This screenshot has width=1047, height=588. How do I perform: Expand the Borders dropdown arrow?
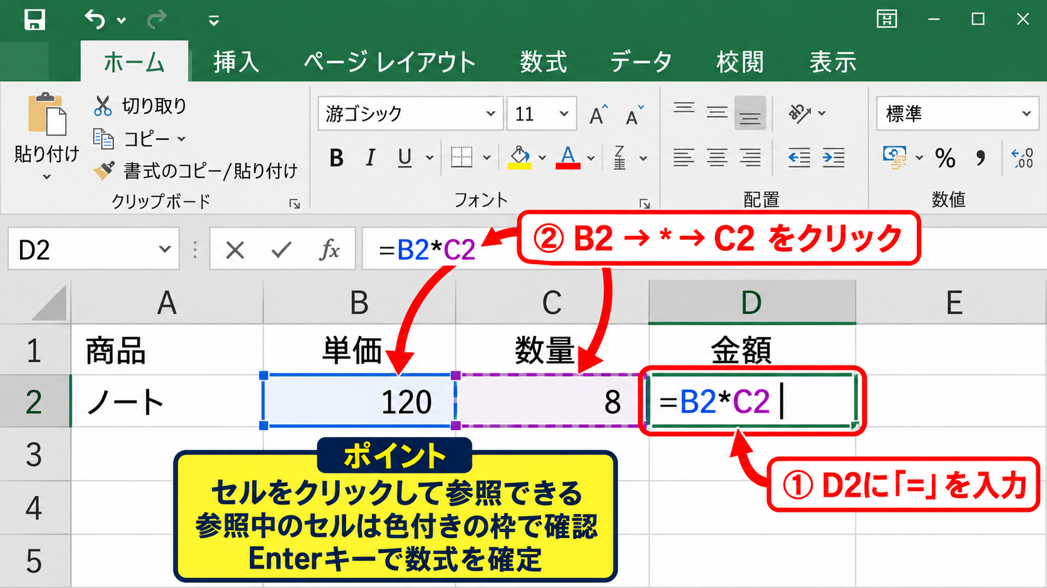(487, 158)
